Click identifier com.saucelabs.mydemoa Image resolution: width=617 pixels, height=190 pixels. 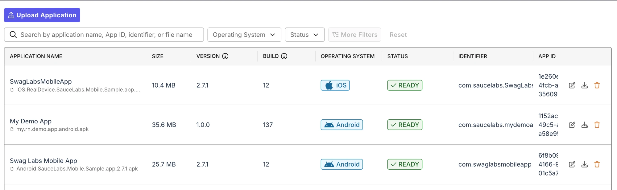point(496,125)
